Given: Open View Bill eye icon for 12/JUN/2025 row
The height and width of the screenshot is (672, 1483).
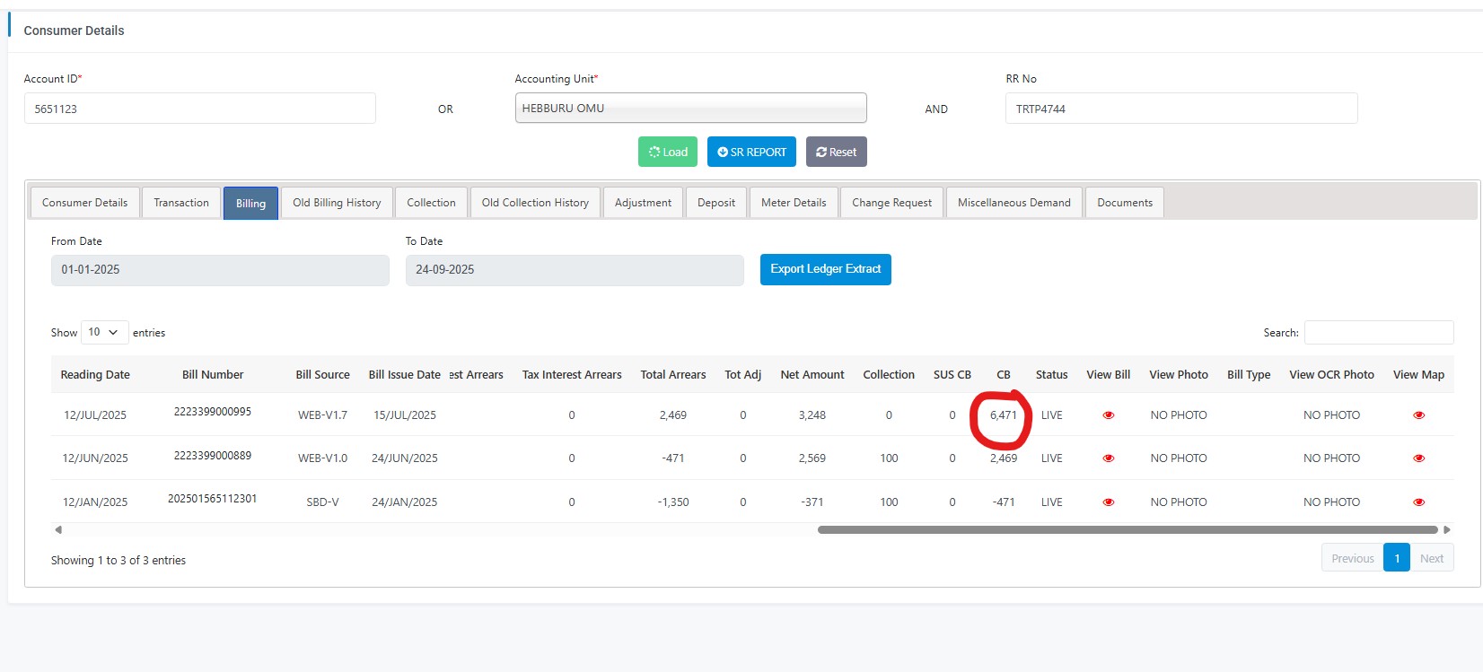Looking at the screenshot, I should pos(1108,458).
